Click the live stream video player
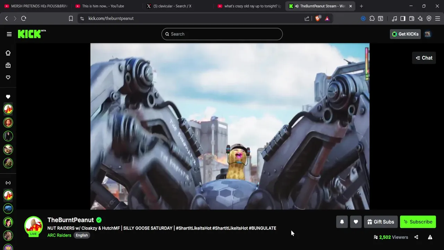The width and height of the screenshot is (444, 250). 230,126
